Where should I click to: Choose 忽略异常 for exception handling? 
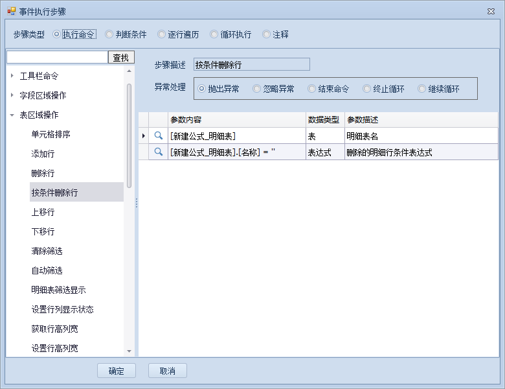tap(257, 89)
